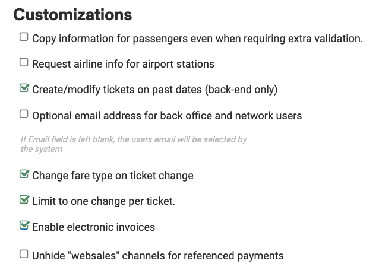
Task: Click the 'Request airline info for airport stations' label
Action: point(123,63)
